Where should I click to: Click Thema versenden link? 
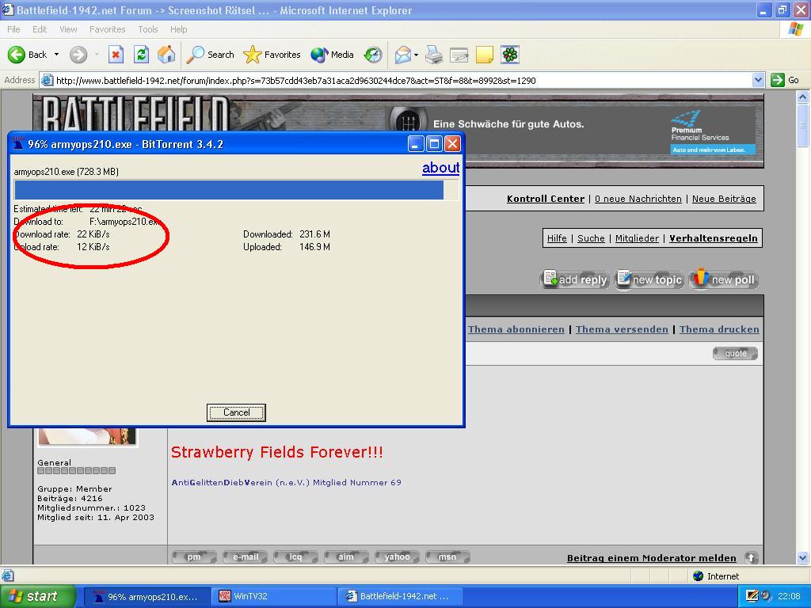tap(622, 329)
